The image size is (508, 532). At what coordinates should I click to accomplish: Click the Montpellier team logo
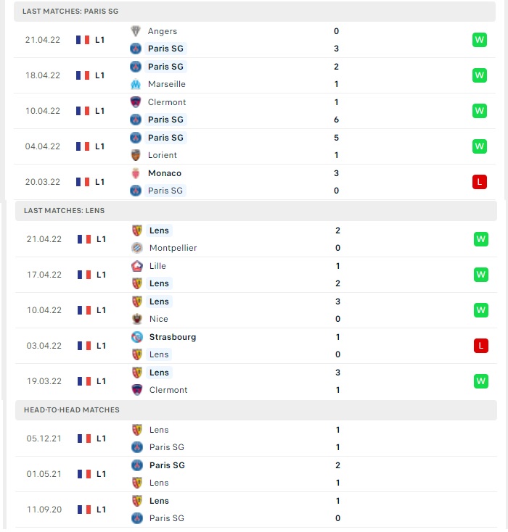point(137,248)
